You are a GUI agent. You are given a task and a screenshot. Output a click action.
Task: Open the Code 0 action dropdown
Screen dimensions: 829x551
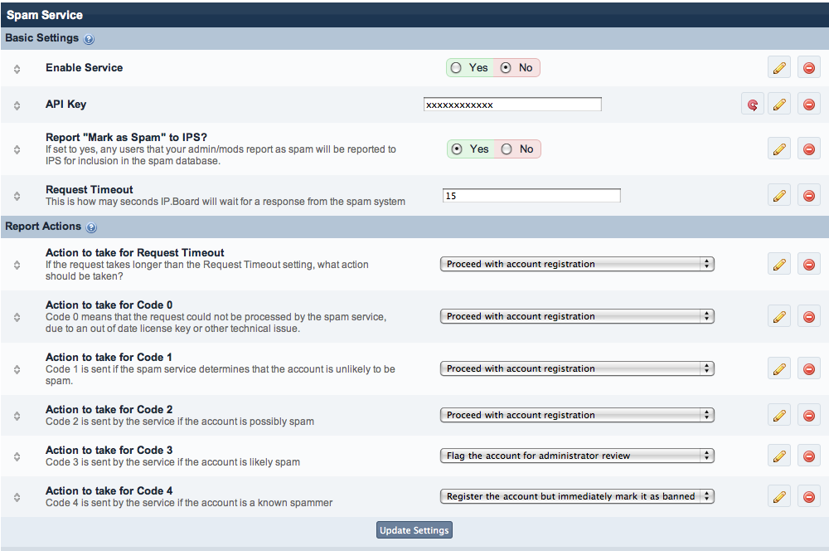pyautogui.click(x=577, y=316)
